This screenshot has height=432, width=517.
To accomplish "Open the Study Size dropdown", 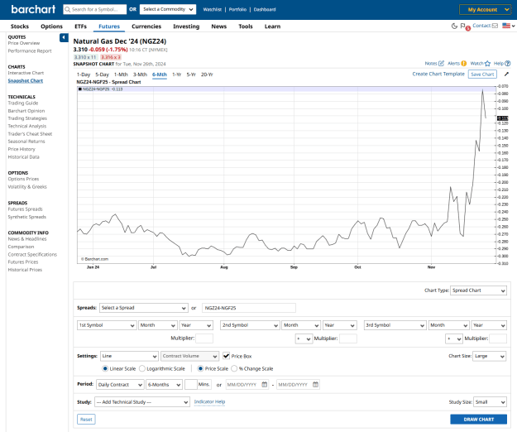I will [x=490, y=402].
